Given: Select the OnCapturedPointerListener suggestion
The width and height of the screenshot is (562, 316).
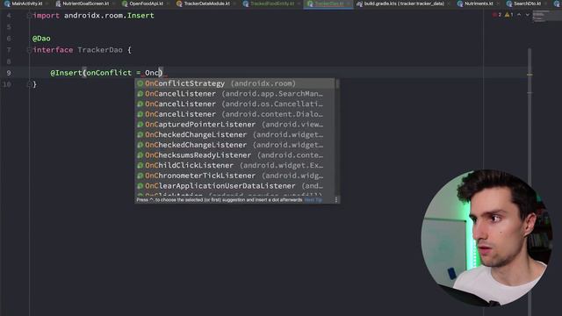Looking at the screenshot, I should 234,125.
